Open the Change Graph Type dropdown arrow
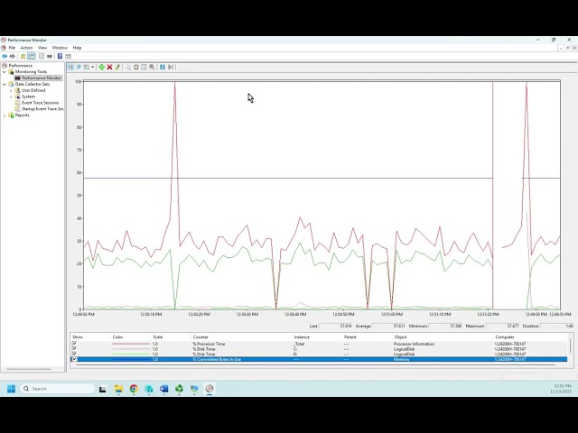Image resolution: width=578 pixels, height=433 pixels. click(x=92, y=67)
